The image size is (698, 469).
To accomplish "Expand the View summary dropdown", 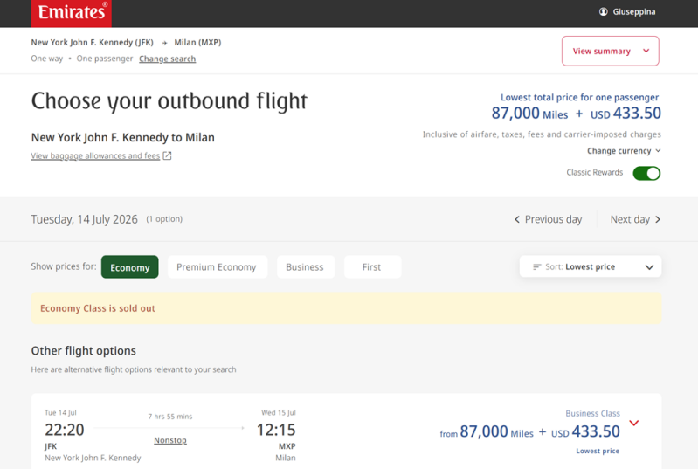I will coord(610,52).
